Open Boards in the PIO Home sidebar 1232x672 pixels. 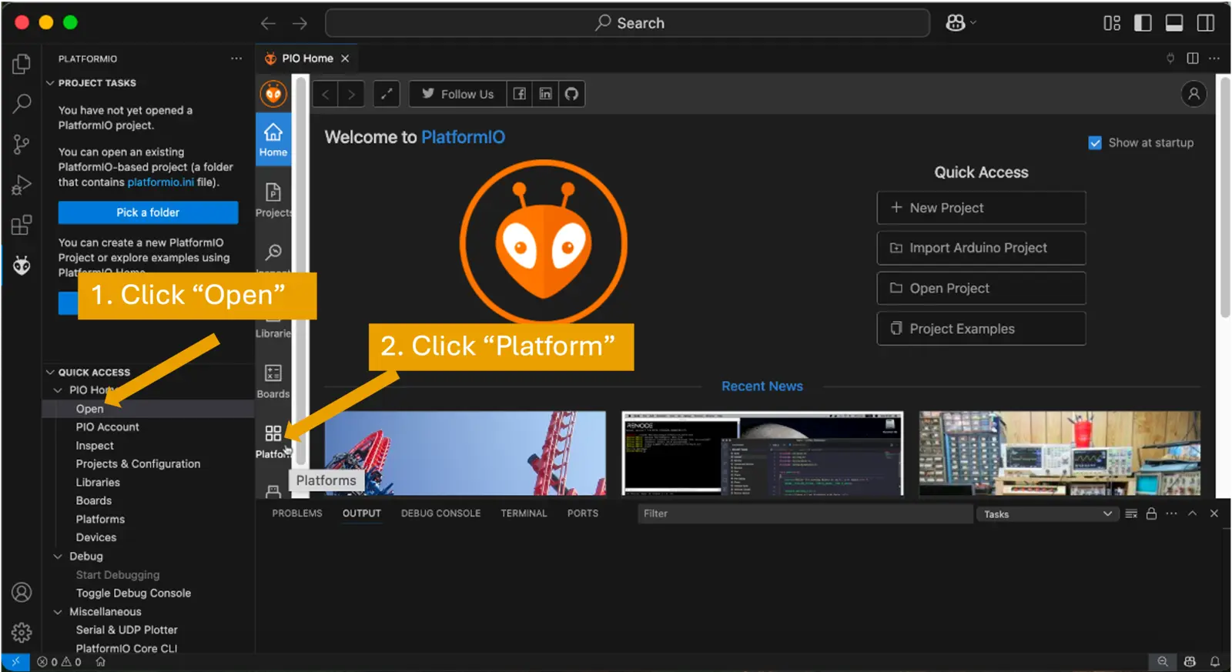273,381
